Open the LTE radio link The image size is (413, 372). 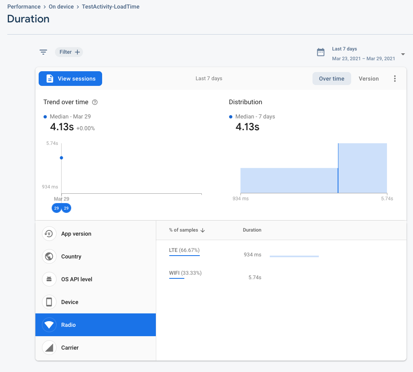click(173, 250)
